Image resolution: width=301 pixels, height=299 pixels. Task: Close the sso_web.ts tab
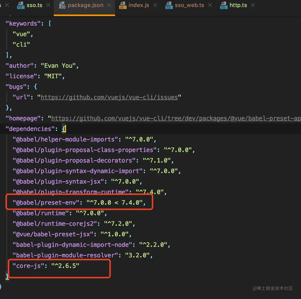(210, 5)
